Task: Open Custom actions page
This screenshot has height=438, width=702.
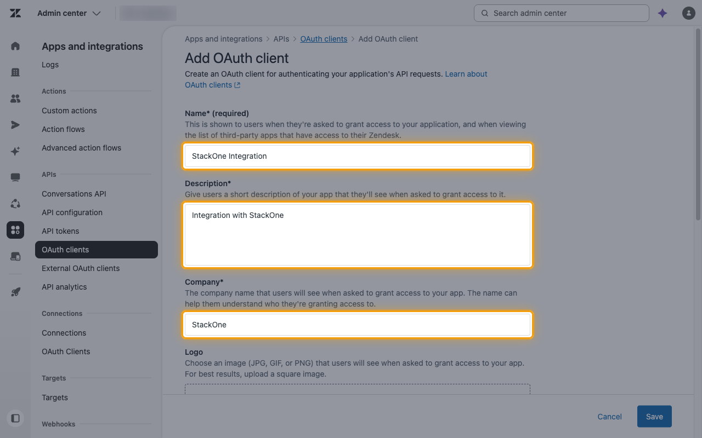Action: click(x=69, y=111)
